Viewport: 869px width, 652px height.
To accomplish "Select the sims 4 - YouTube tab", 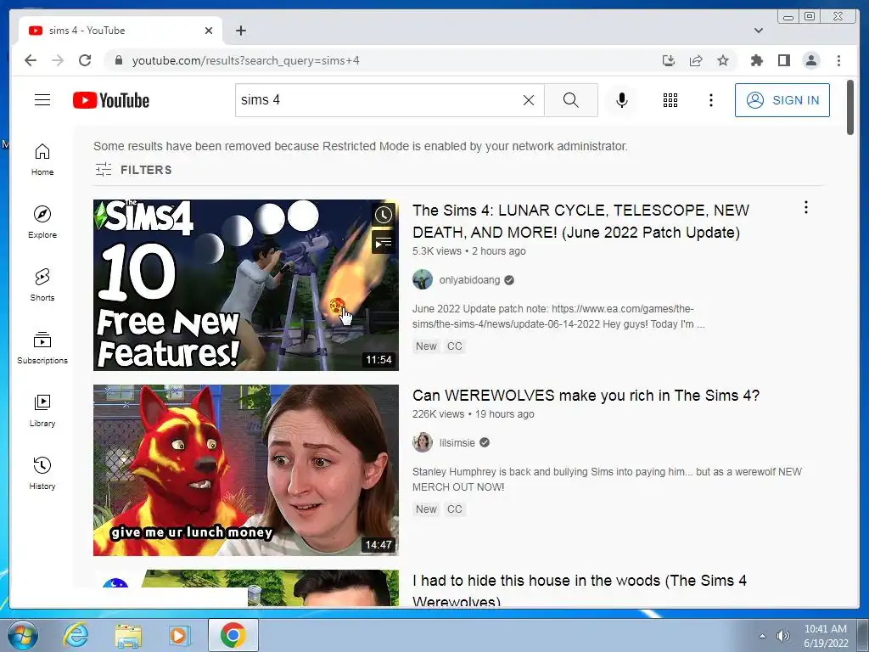I will (x=121, y=31).
